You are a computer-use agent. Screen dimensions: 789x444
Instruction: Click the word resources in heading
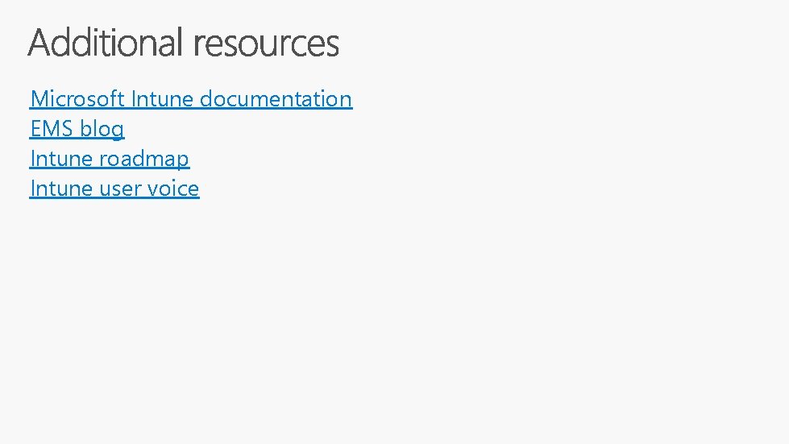tap(266, 44)
